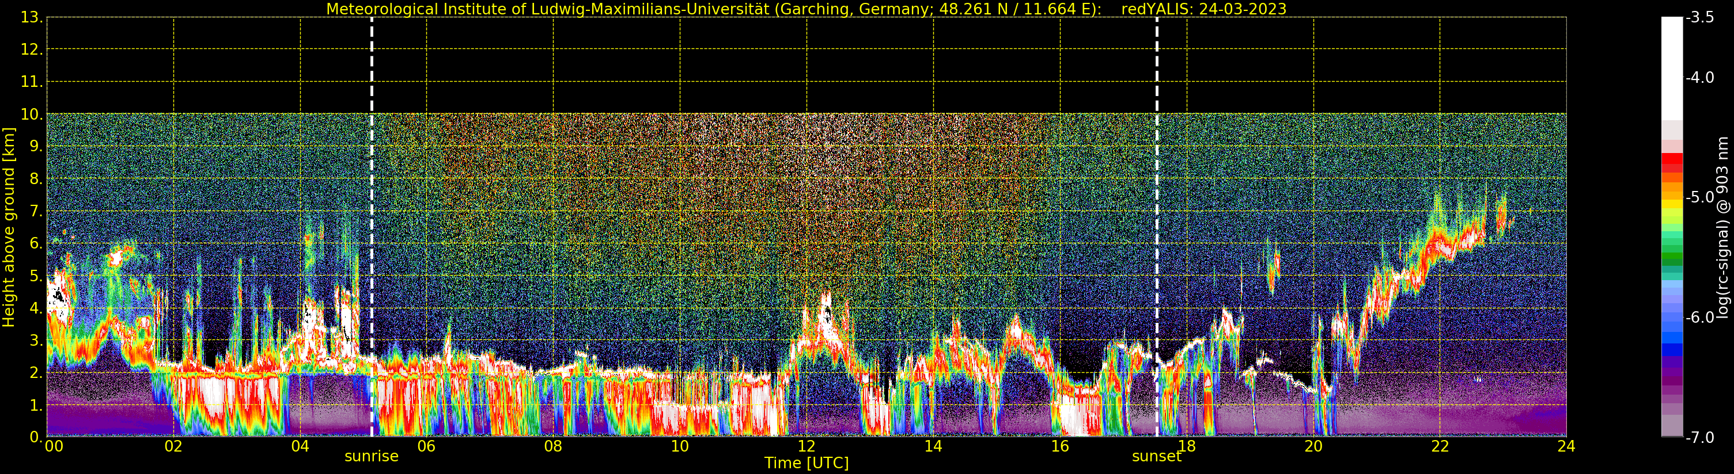Click the 'log(rc-signal) @ 903 nm' colorbar label
Screen dimensions: 1734x474
click(1722, 227)
